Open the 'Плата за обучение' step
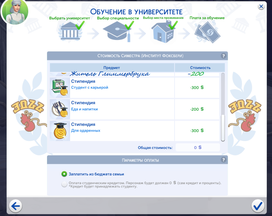Screen dimensions: 272x216 [207, 18]
